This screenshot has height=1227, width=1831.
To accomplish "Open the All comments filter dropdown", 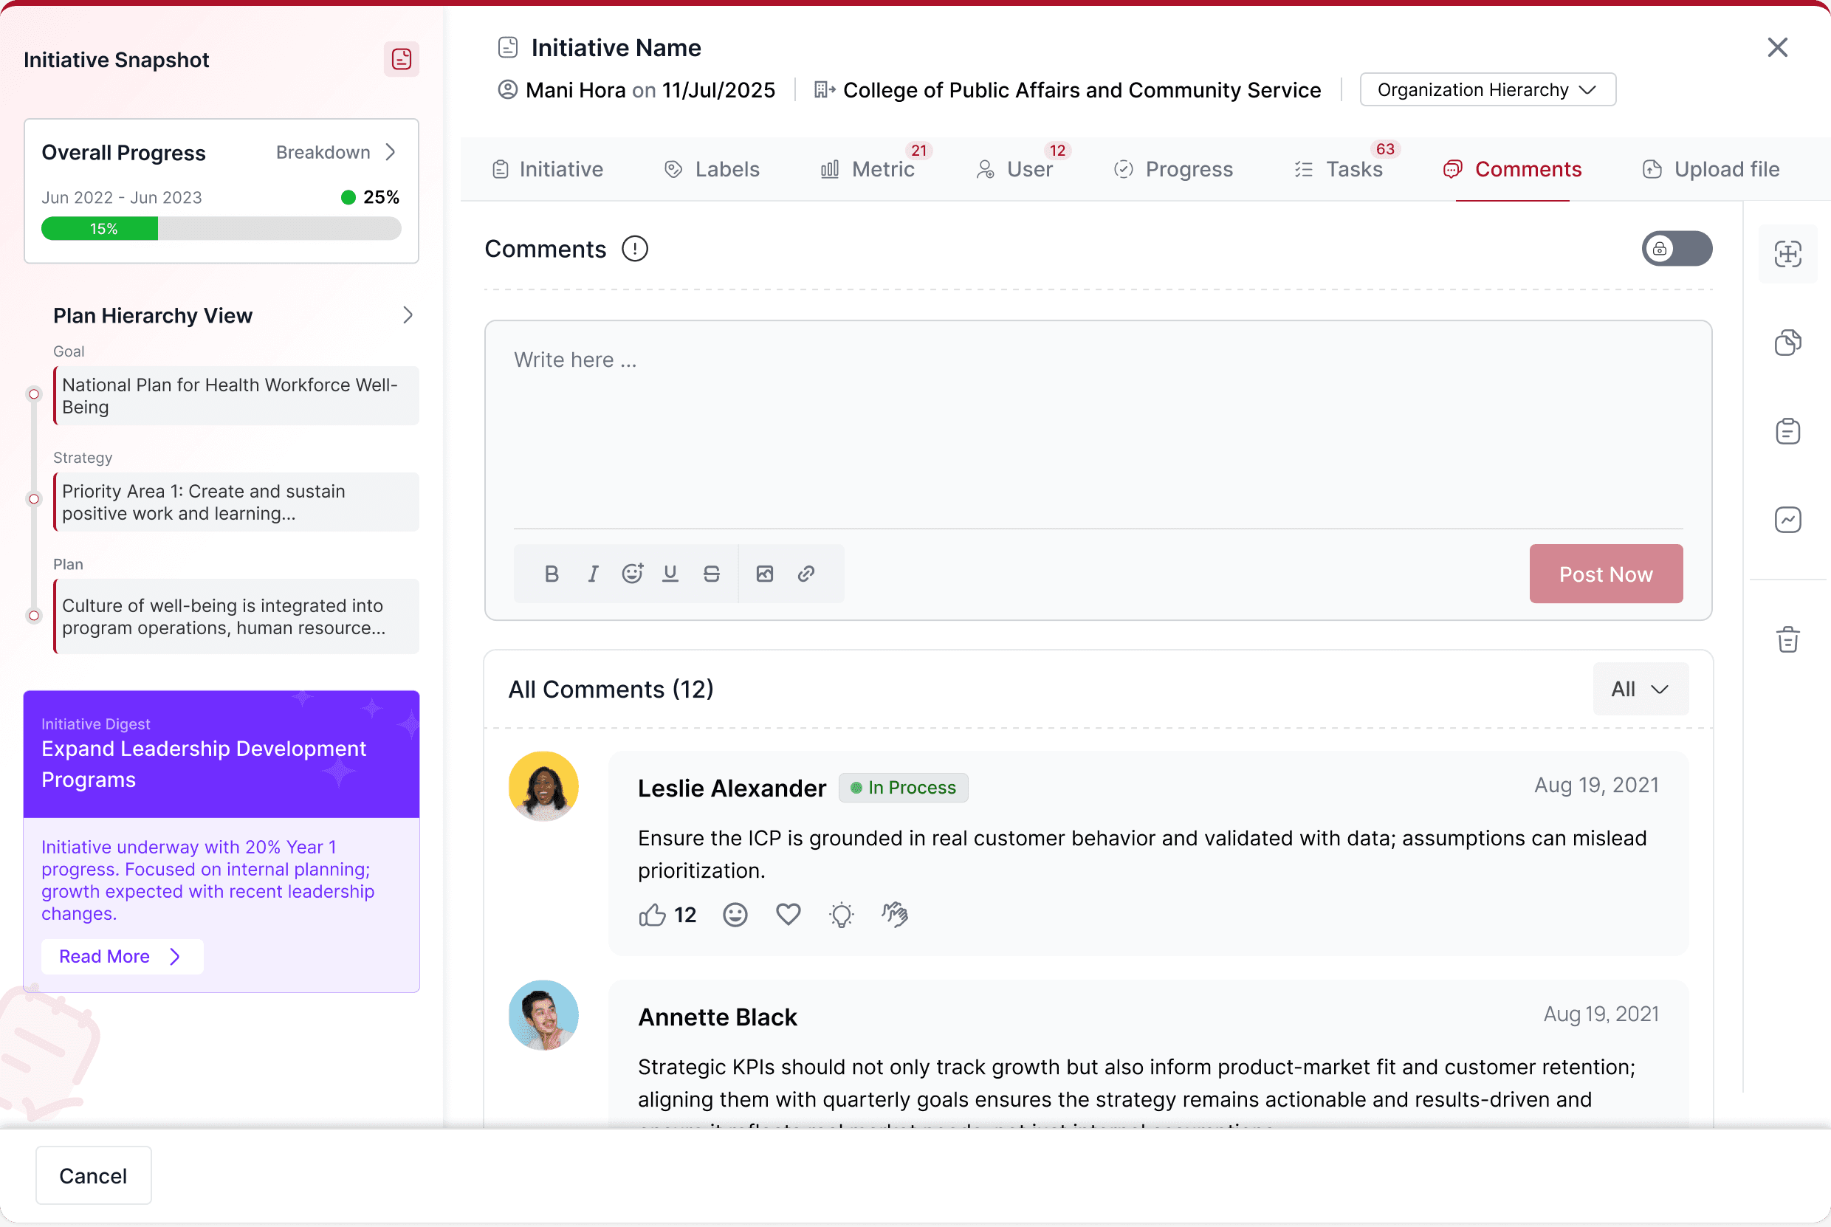I will click(x=1640, y=689).
